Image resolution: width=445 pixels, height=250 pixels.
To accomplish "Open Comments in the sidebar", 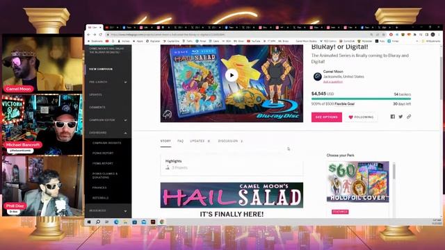I will click(x=97, y=108).
